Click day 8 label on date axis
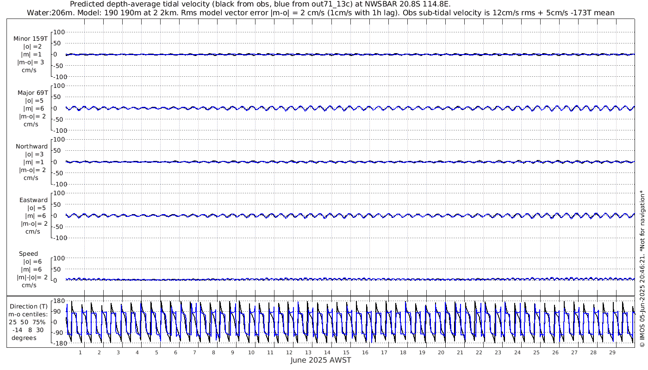648x370 pixels. (213, 352)
